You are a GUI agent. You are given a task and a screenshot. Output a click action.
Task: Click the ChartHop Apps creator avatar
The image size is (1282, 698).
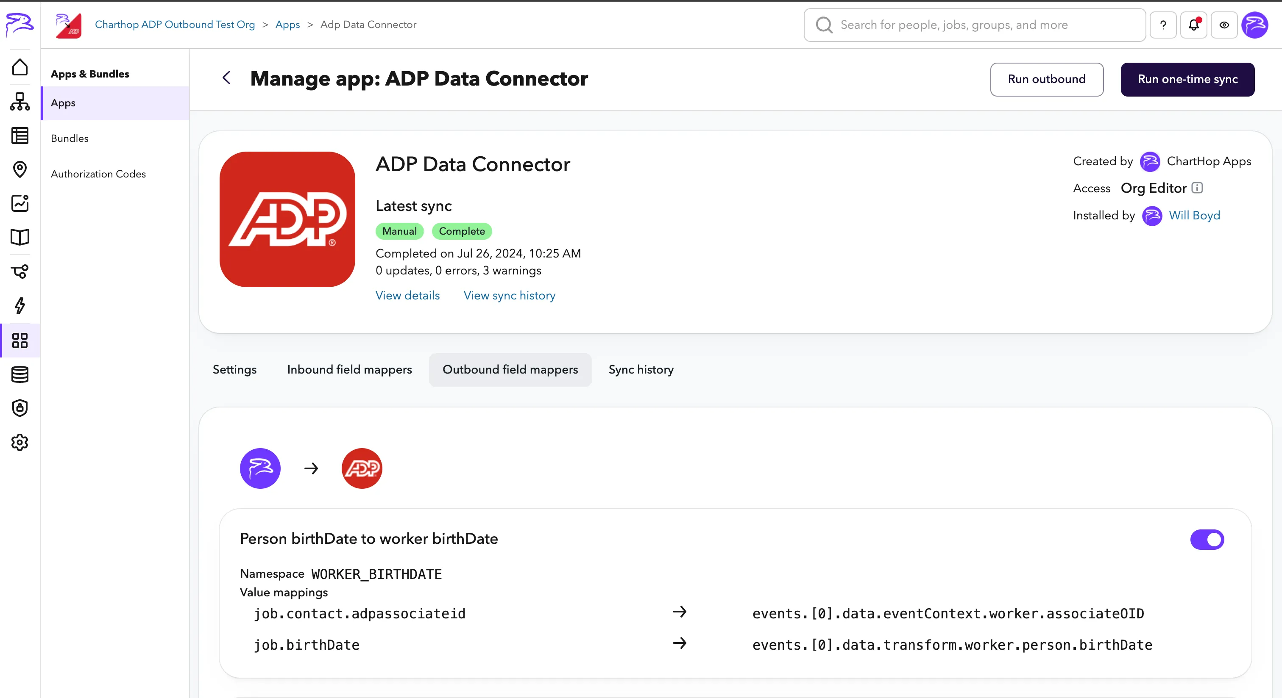click(x=1150, y=161)
